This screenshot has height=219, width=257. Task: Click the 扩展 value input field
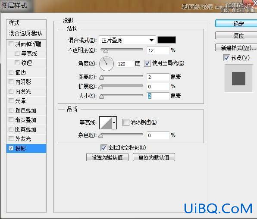(158, 87)
